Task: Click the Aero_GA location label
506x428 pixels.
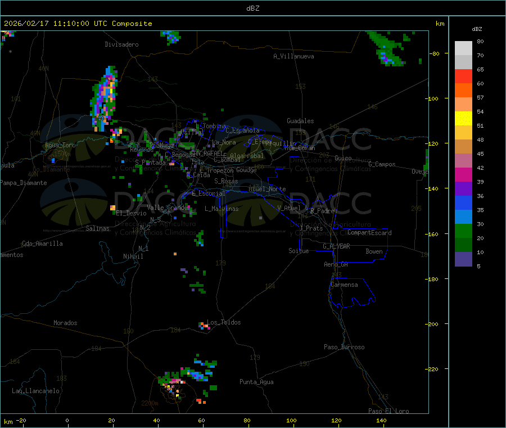Action: (x=336, y=264)
